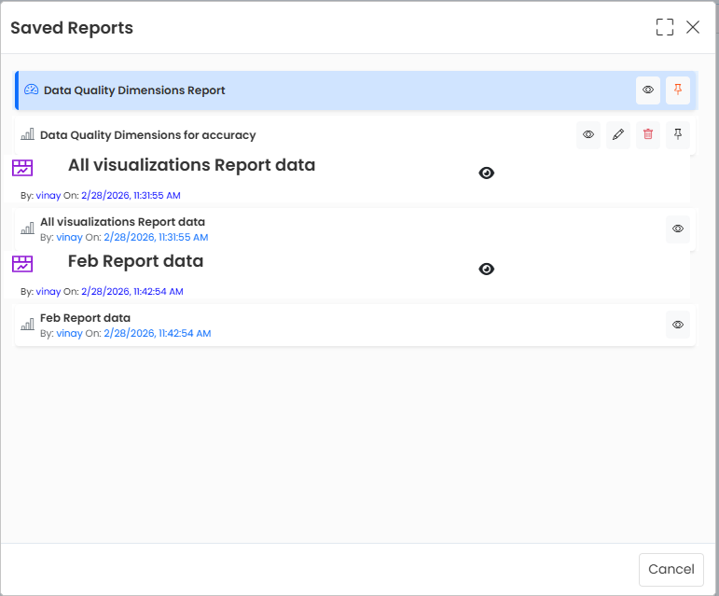Close the Saved Reports dialog
Screen dimensions: 719x596
[x=692, y=27]
